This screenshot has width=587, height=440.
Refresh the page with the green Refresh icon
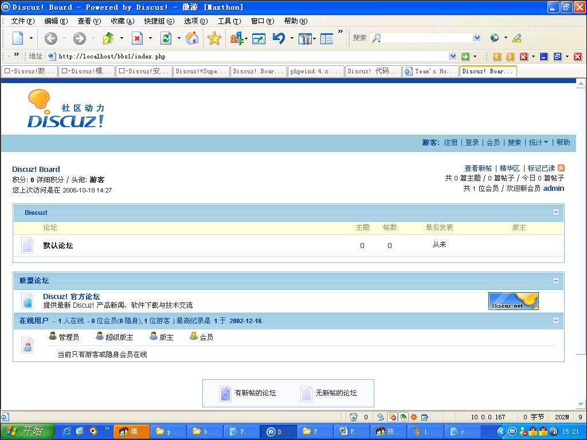pos(166,38)
